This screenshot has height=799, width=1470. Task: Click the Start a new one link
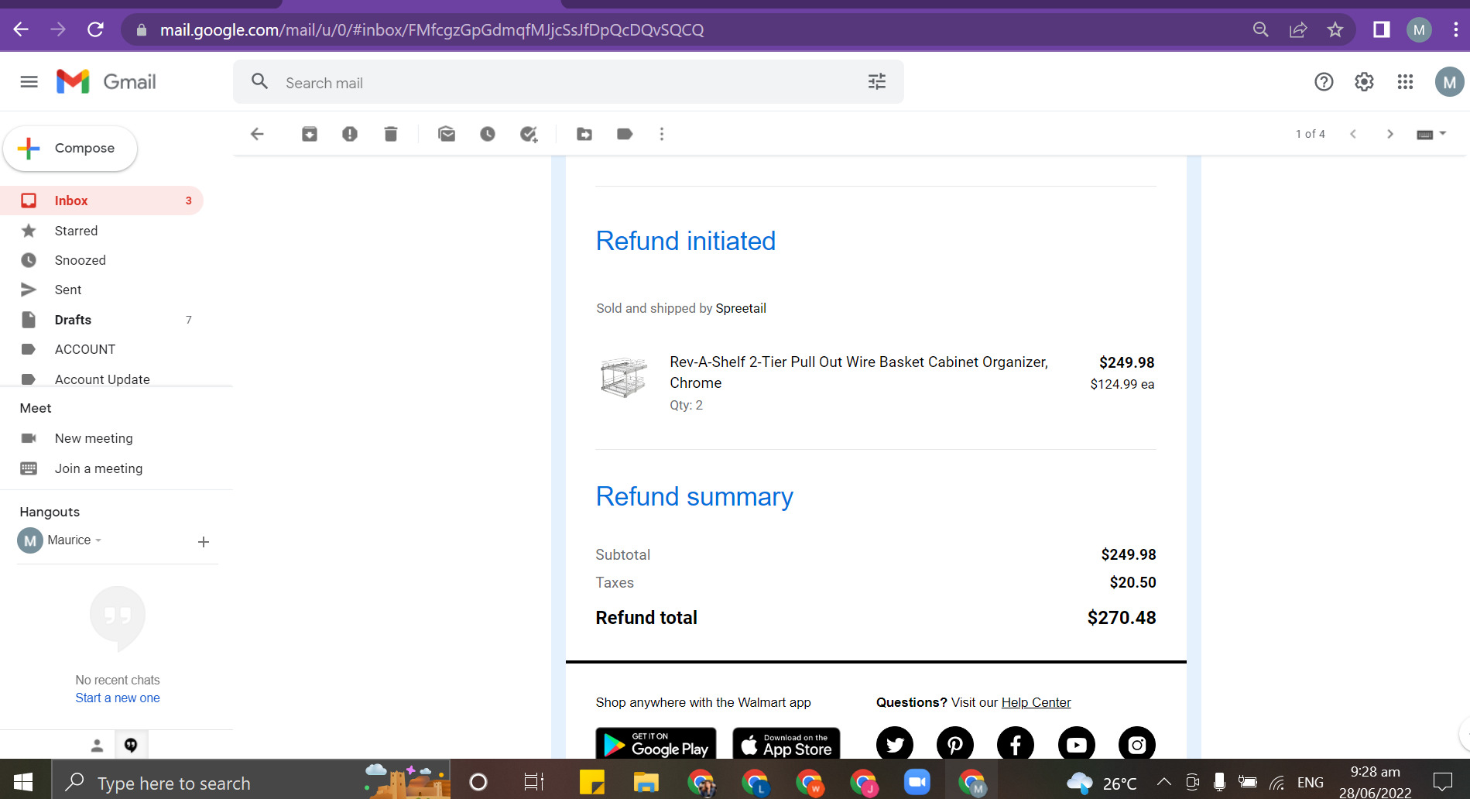(x=118, y=698)
